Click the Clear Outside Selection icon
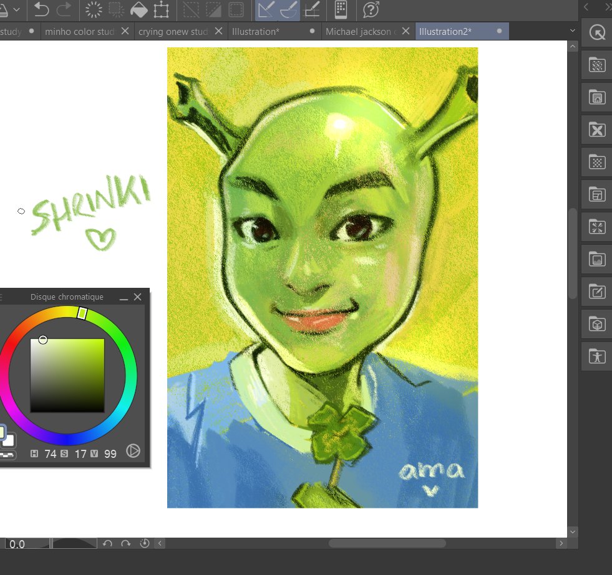The width and height of the screenshot is (612, 575). click(116, 10)
